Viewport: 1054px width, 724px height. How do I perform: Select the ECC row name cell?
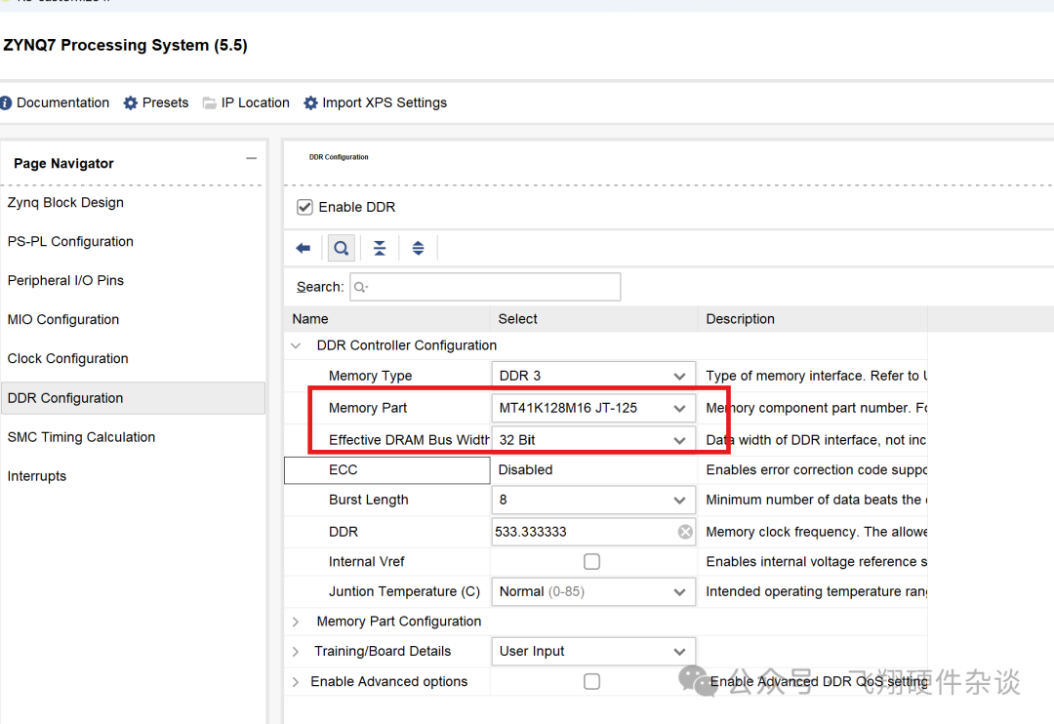click(387, 470)
